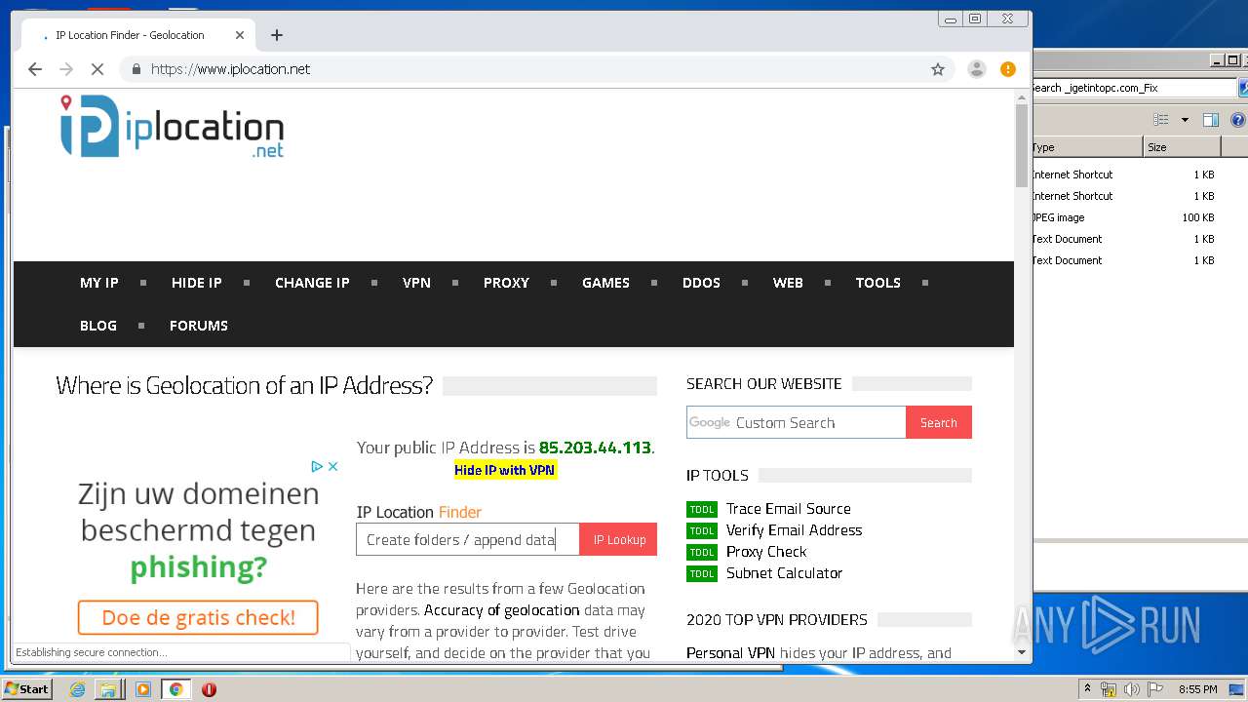Open the PROXY menu item
The image size is (1248, 702).
point(506,283)
